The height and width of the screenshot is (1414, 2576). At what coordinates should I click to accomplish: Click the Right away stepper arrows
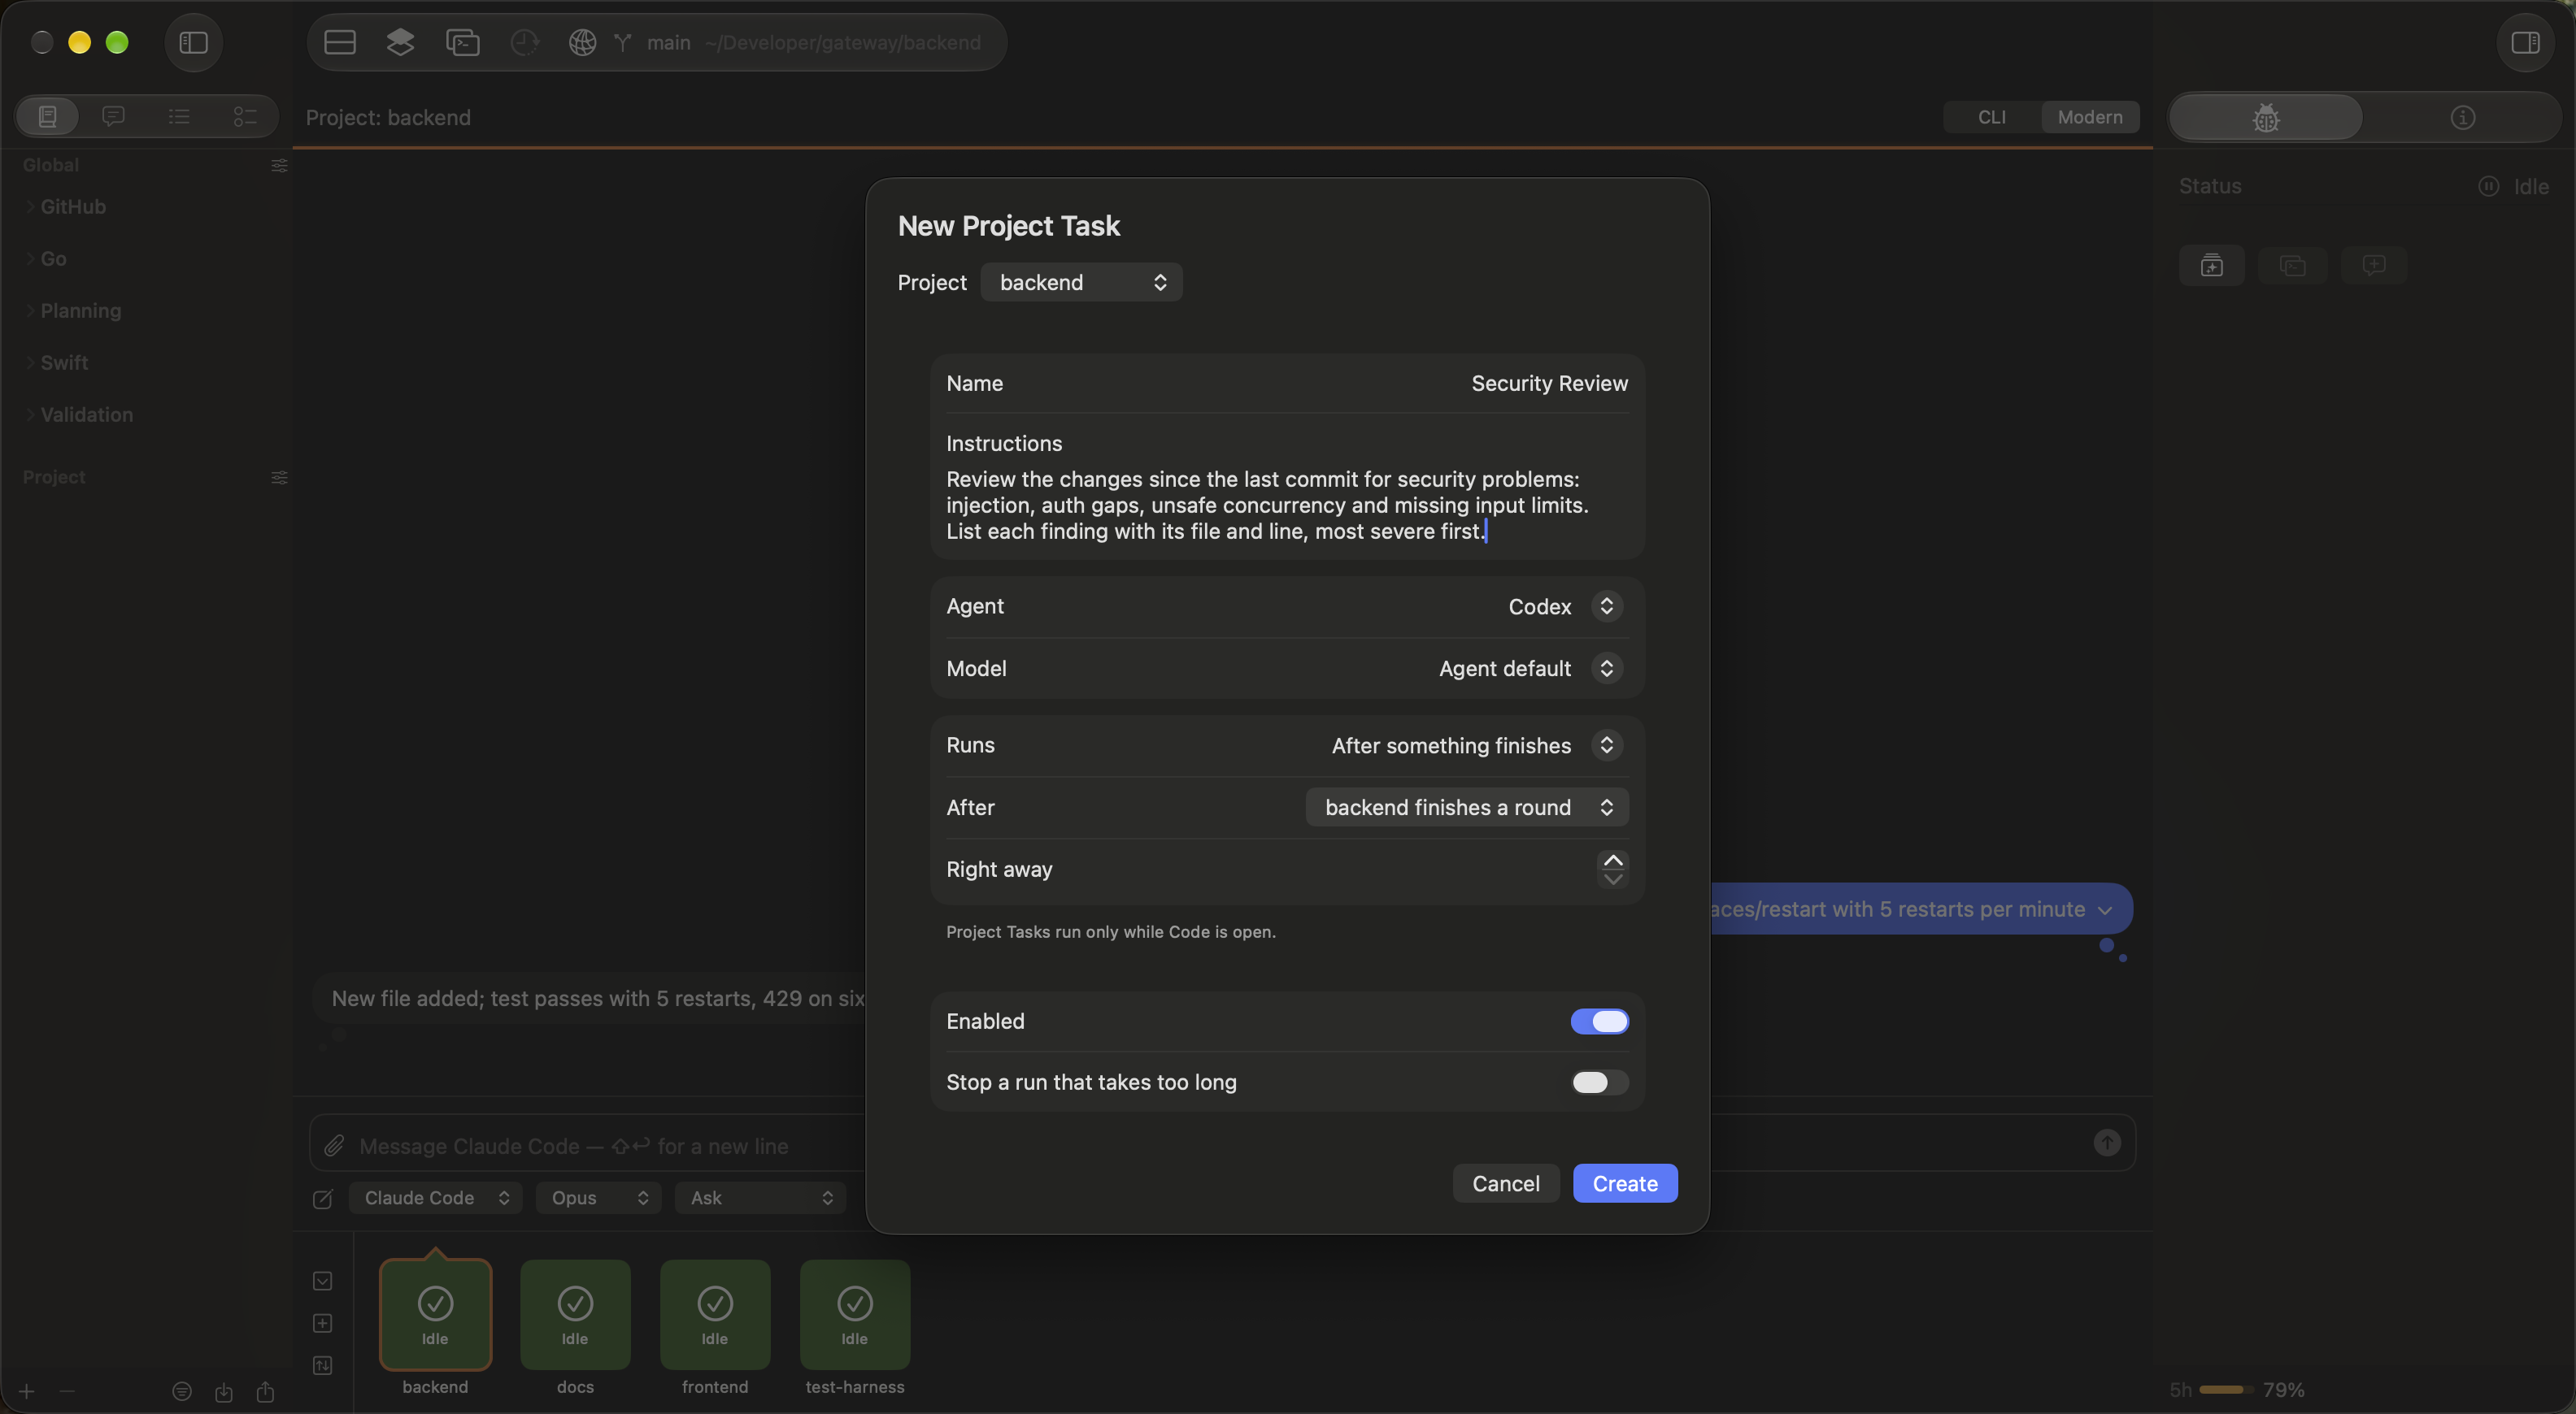[1612, 870]
